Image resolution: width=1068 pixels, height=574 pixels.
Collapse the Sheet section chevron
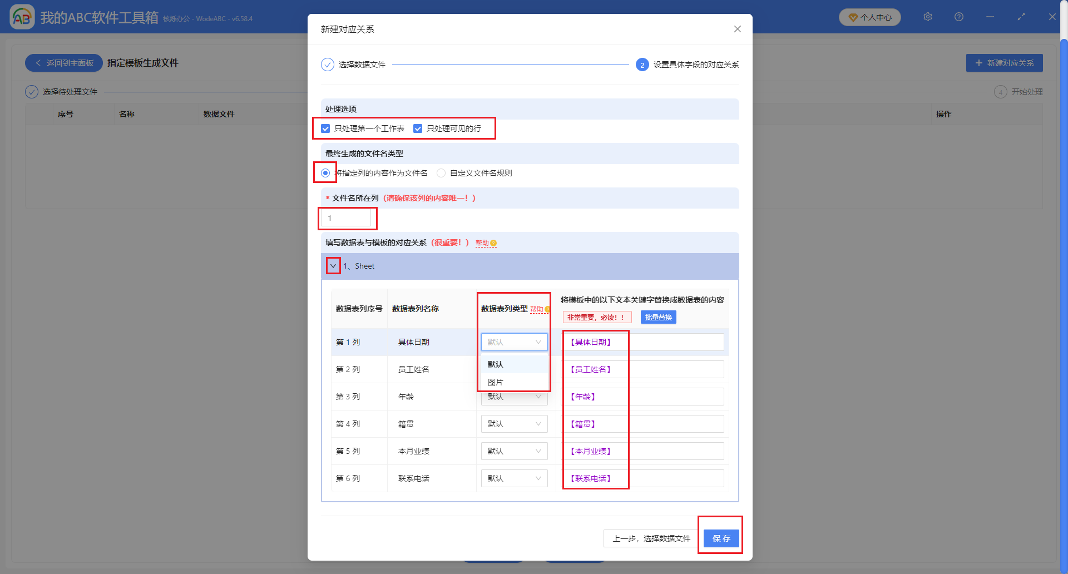click(x=333, y=266)
